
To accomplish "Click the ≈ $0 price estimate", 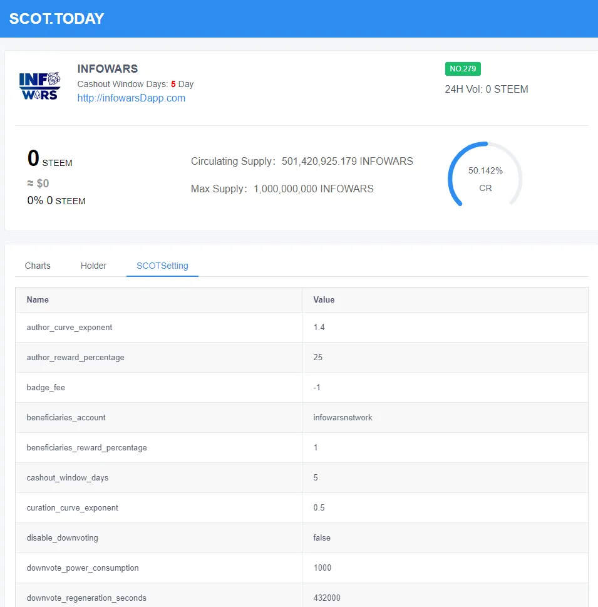I will 38,183.
